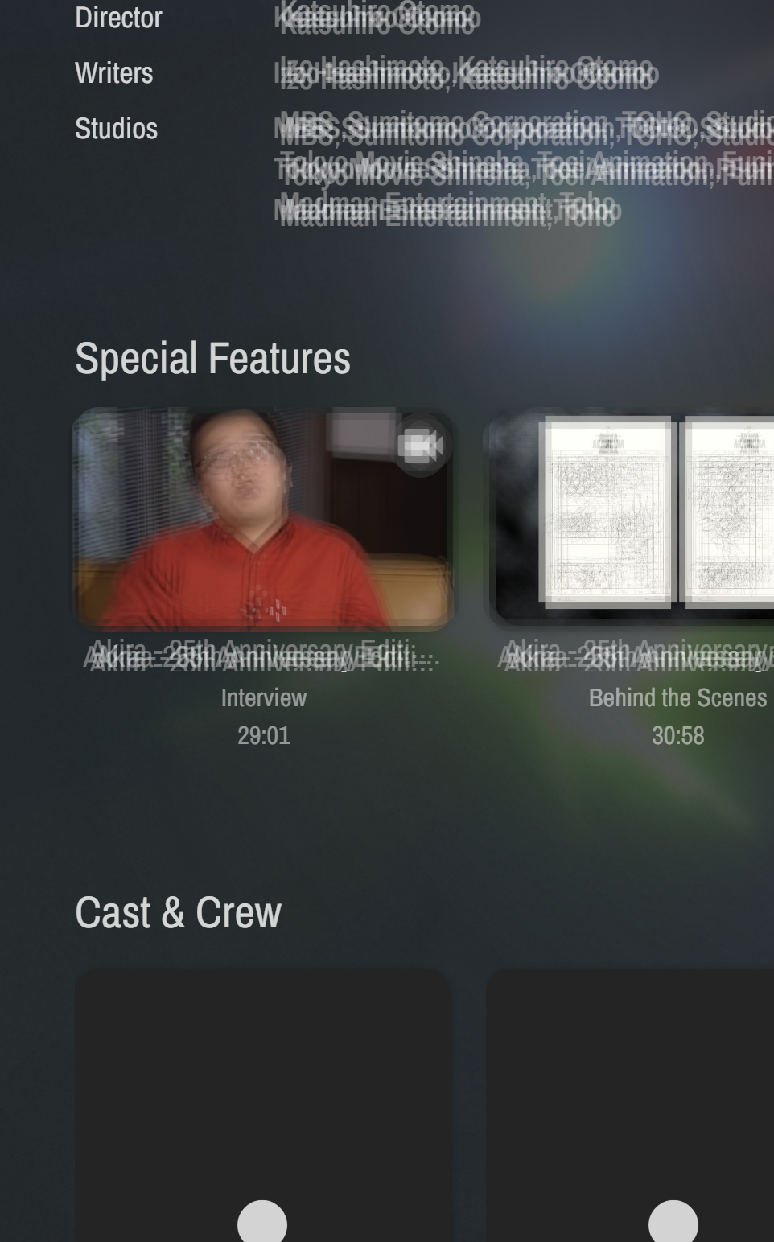Click the Akira 25th Anniversary title under Interview
Viewport: 774px width, 1242px height.
(263, 656)
